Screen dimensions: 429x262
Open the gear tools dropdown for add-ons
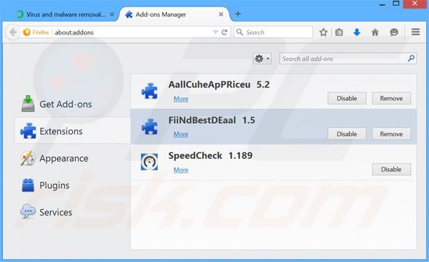pyautogui.click(x=262, y=59)
